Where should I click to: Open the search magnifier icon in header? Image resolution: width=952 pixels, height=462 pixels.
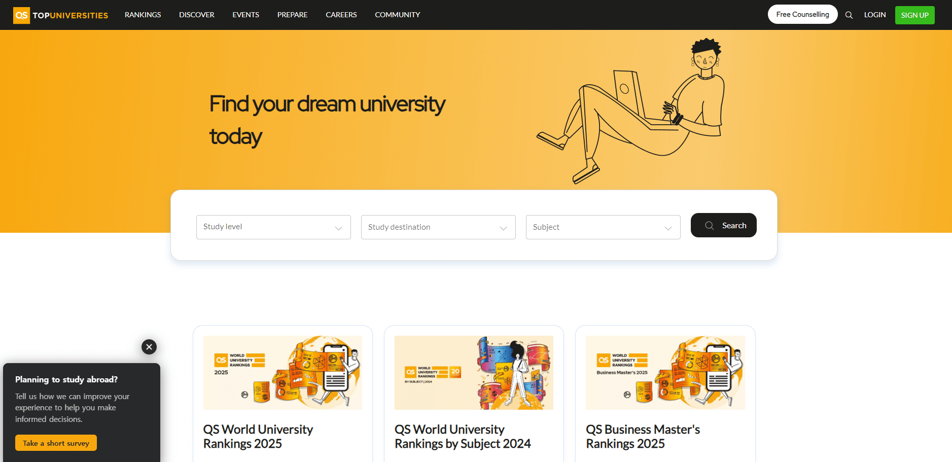(x=849, y=15)
